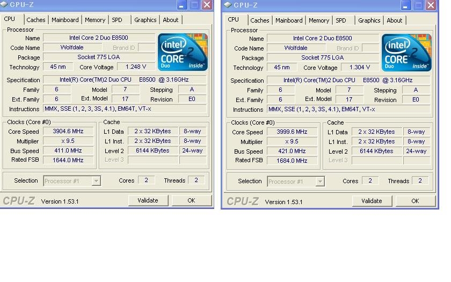Click Technology 45 nm value in left window
Screen dimensions: 451x282
[x=58, y=67]
